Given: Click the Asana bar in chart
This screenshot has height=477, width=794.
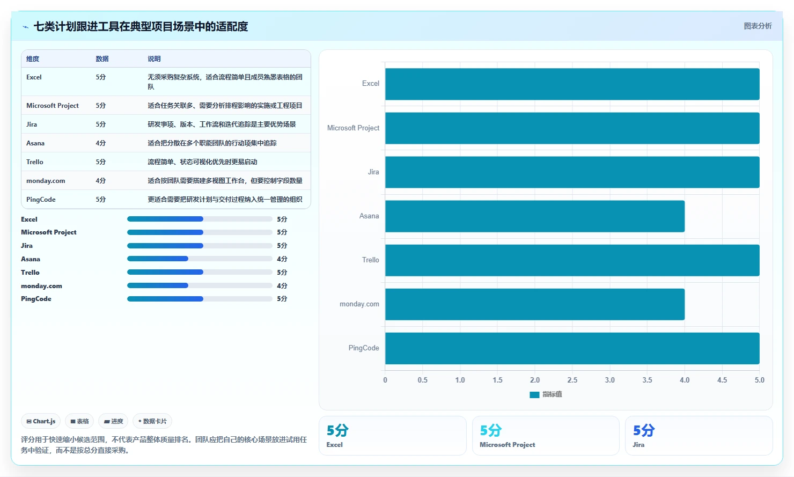Looking at the screenshot, I should coord(535,216).
